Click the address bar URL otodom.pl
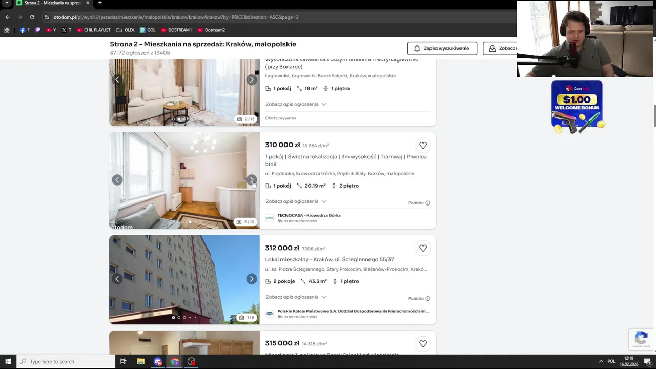 point(176,17)
